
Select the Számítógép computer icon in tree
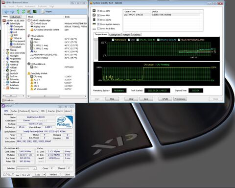point(8,23)
